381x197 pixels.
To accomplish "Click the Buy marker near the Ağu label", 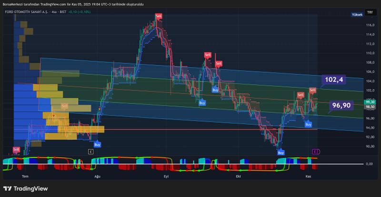I will tap(97, 144).
